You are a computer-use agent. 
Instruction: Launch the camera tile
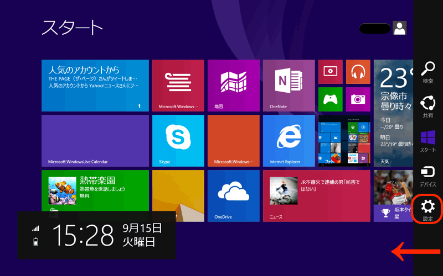tap(358, 99)
